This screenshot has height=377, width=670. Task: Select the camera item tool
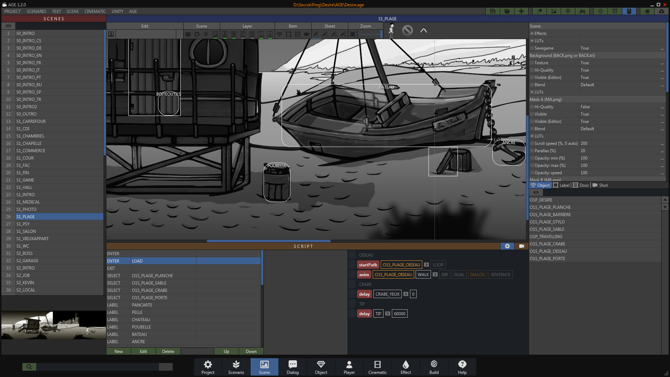(307, 34)
